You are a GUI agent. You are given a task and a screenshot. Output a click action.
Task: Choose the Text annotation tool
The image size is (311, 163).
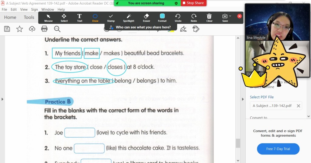point(80,18)
